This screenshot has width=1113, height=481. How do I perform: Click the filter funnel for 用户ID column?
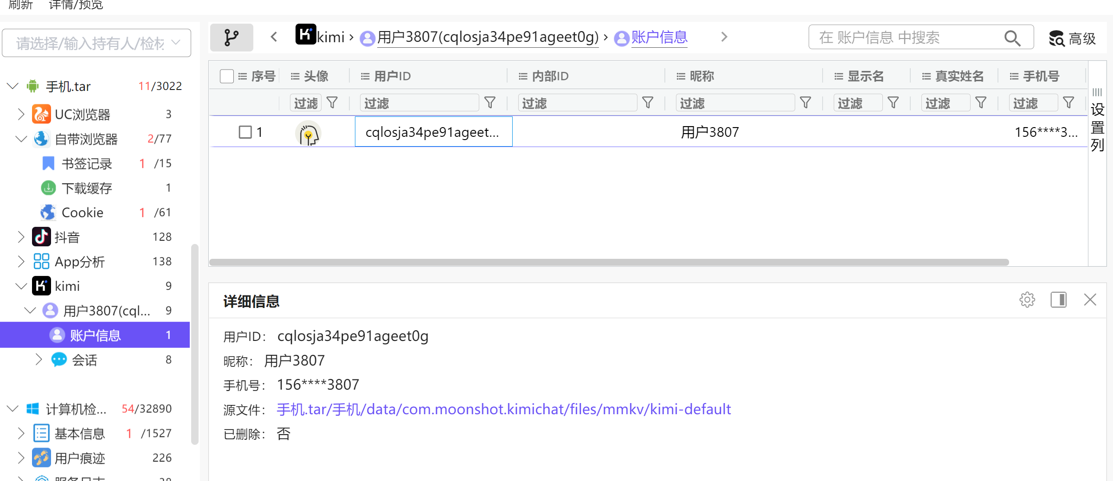(490, 103)
